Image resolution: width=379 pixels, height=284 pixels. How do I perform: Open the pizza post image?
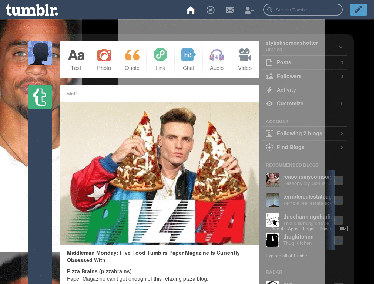coord(160,173)
